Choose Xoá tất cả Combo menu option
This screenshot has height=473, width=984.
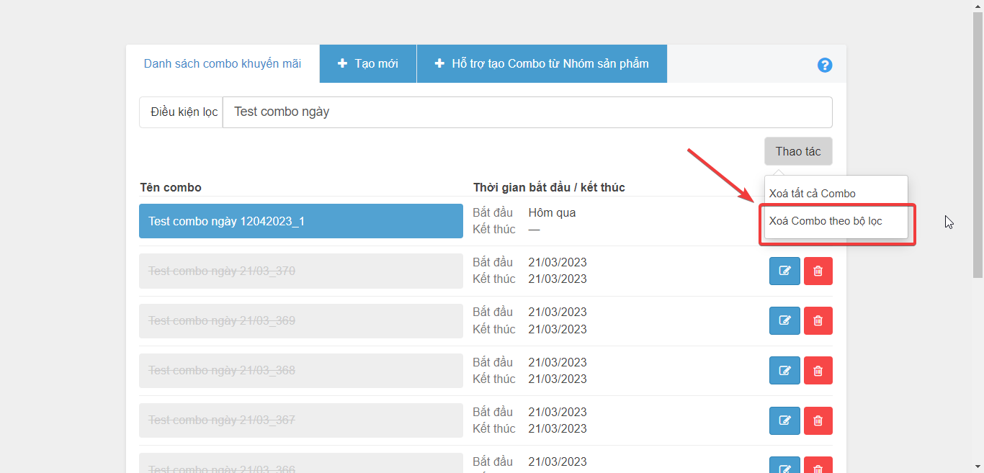coord(813,194)
